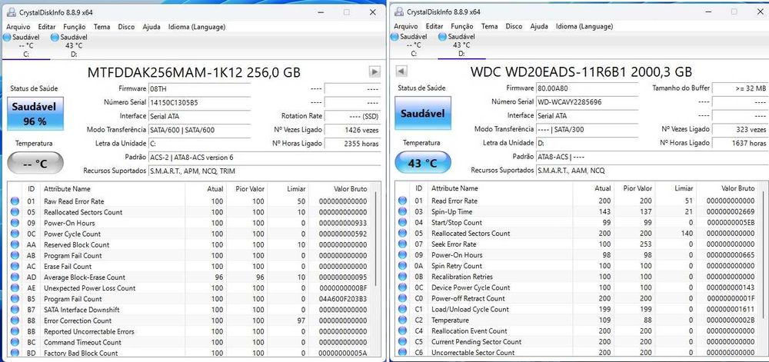Open Função menu in right window
769x362 pixels.
coord(462,26)
